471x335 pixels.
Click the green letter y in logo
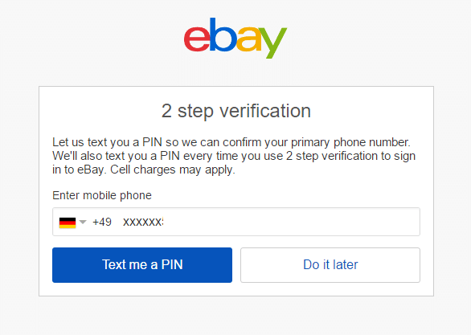point(272,43)
